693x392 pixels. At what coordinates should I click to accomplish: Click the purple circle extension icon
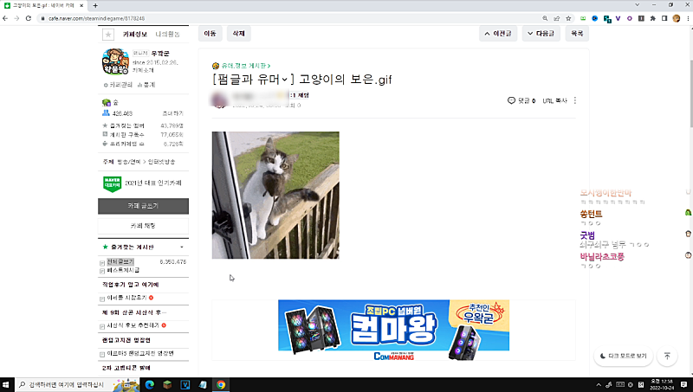630,18
